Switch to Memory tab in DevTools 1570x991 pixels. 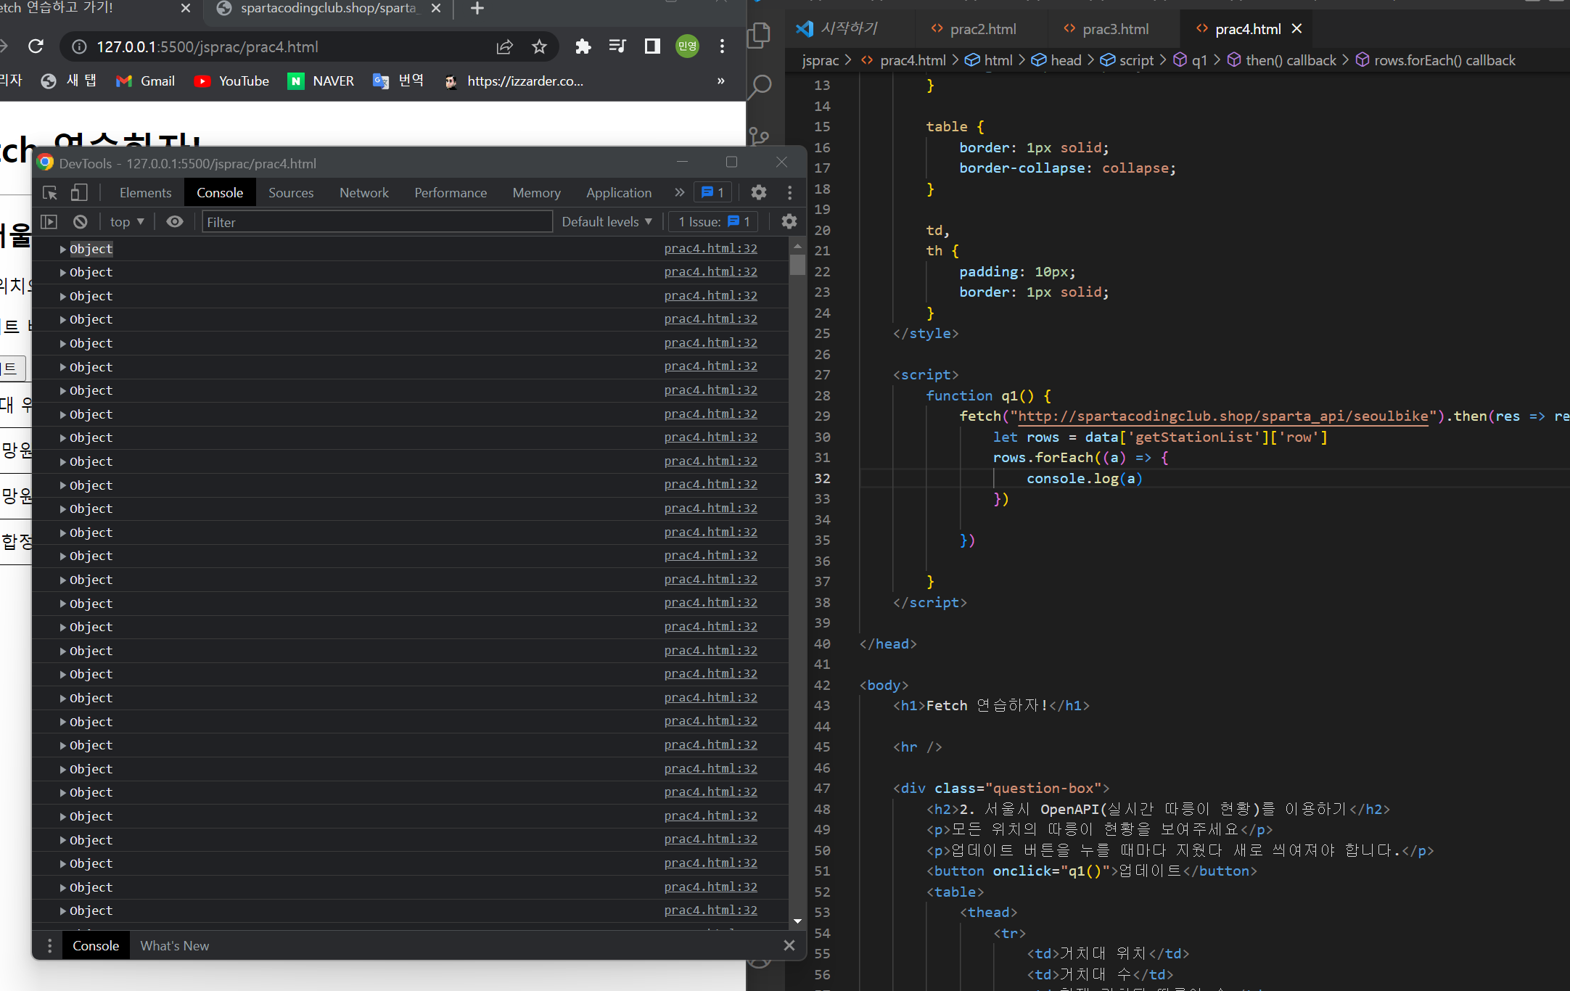coord(537,192)
